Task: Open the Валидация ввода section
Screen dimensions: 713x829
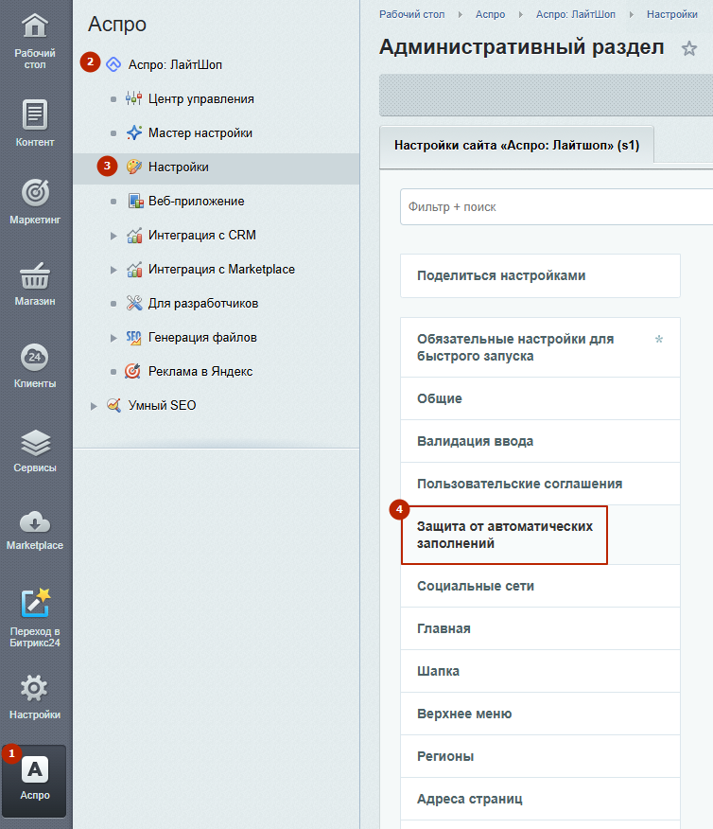Action: point(540,441)
